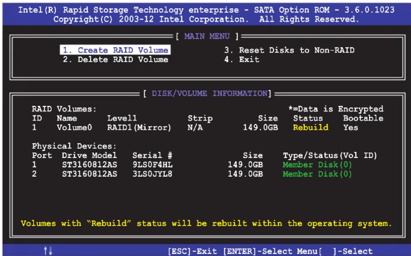The height and width of the screenshot is (256, 411).
Task: Click the Physical Devices heading
Action: click(74, 146)
